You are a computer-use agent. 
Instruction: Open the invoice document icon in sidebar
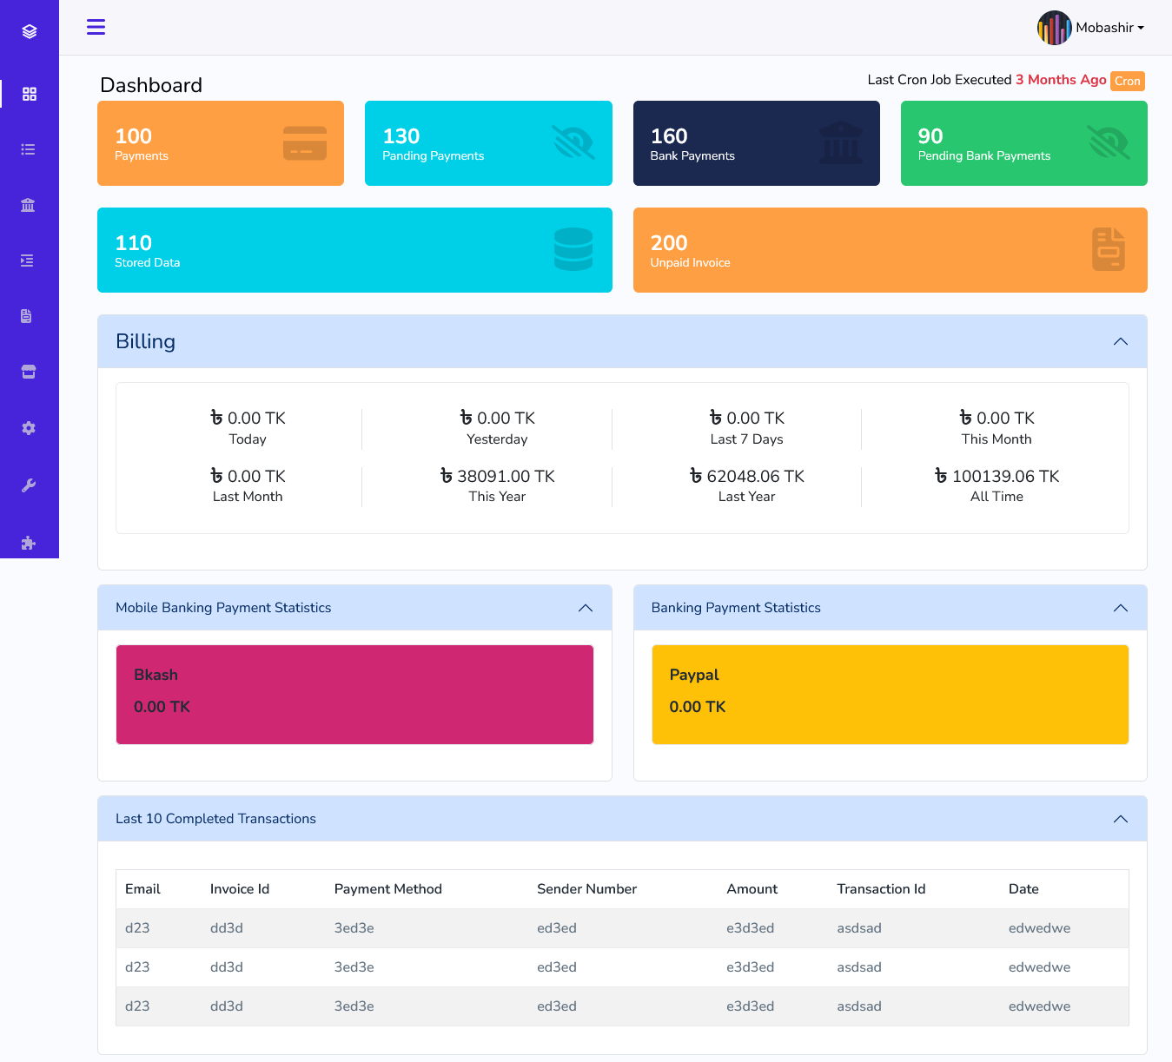[29, 316]
